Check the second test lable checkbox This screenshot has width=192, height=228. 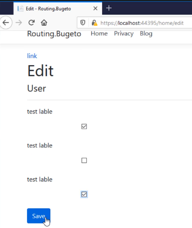84,161
